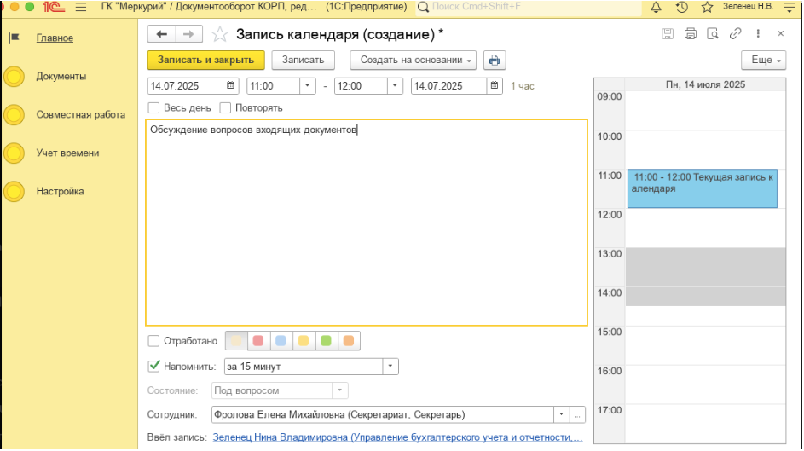Open the Зеленец Нина Владимировна link
Viewport: 804px width, 451px height.
click(x=397, y=437)
